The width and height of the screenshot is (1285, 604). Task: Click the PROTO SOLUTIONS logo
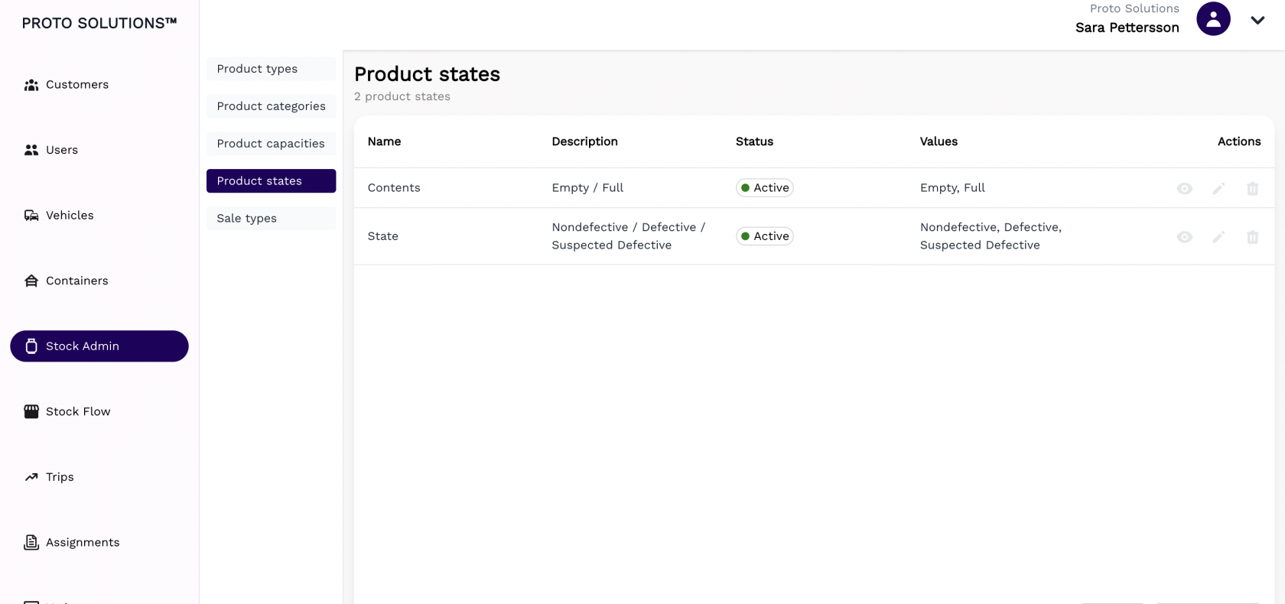pos(99,23)
